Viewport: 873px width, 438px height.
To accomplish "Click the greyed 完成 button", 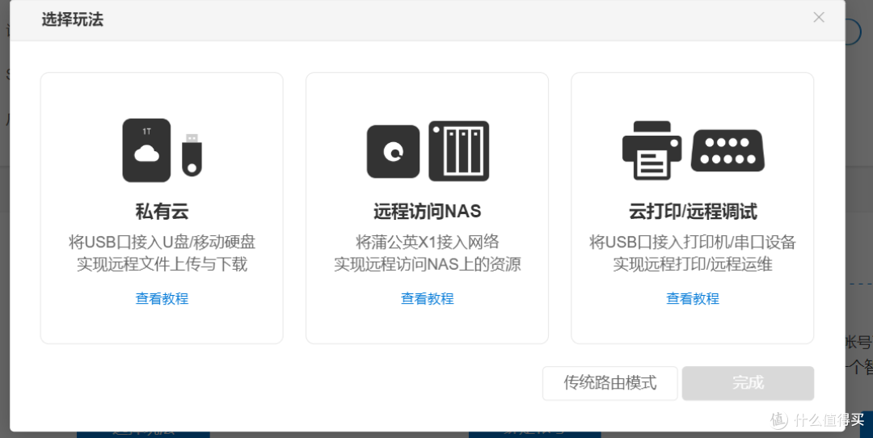I will coord(749,383).
